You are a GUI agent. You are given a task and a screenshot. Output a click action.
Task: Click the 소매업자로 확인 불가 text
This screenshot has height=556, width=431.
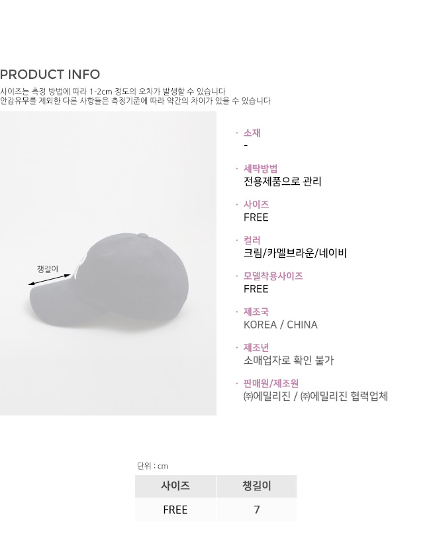[289, 361]
